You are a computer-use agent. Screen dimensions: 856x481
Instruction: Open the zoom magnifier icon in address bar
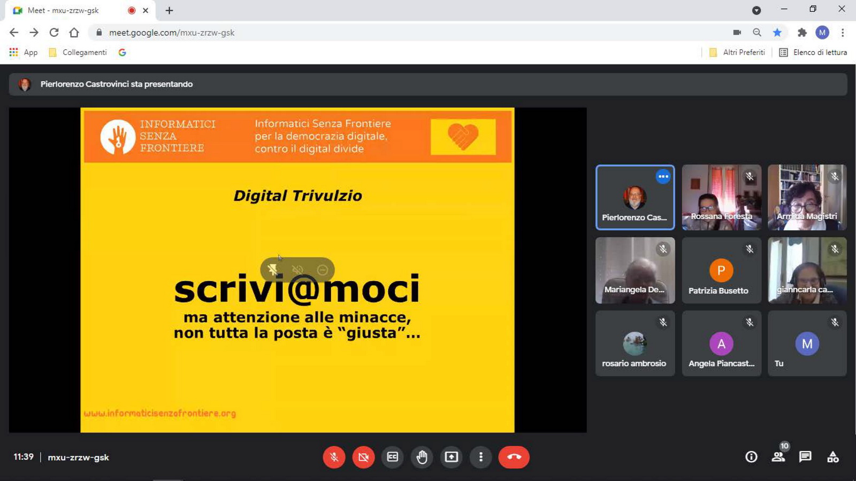(757, 33)
